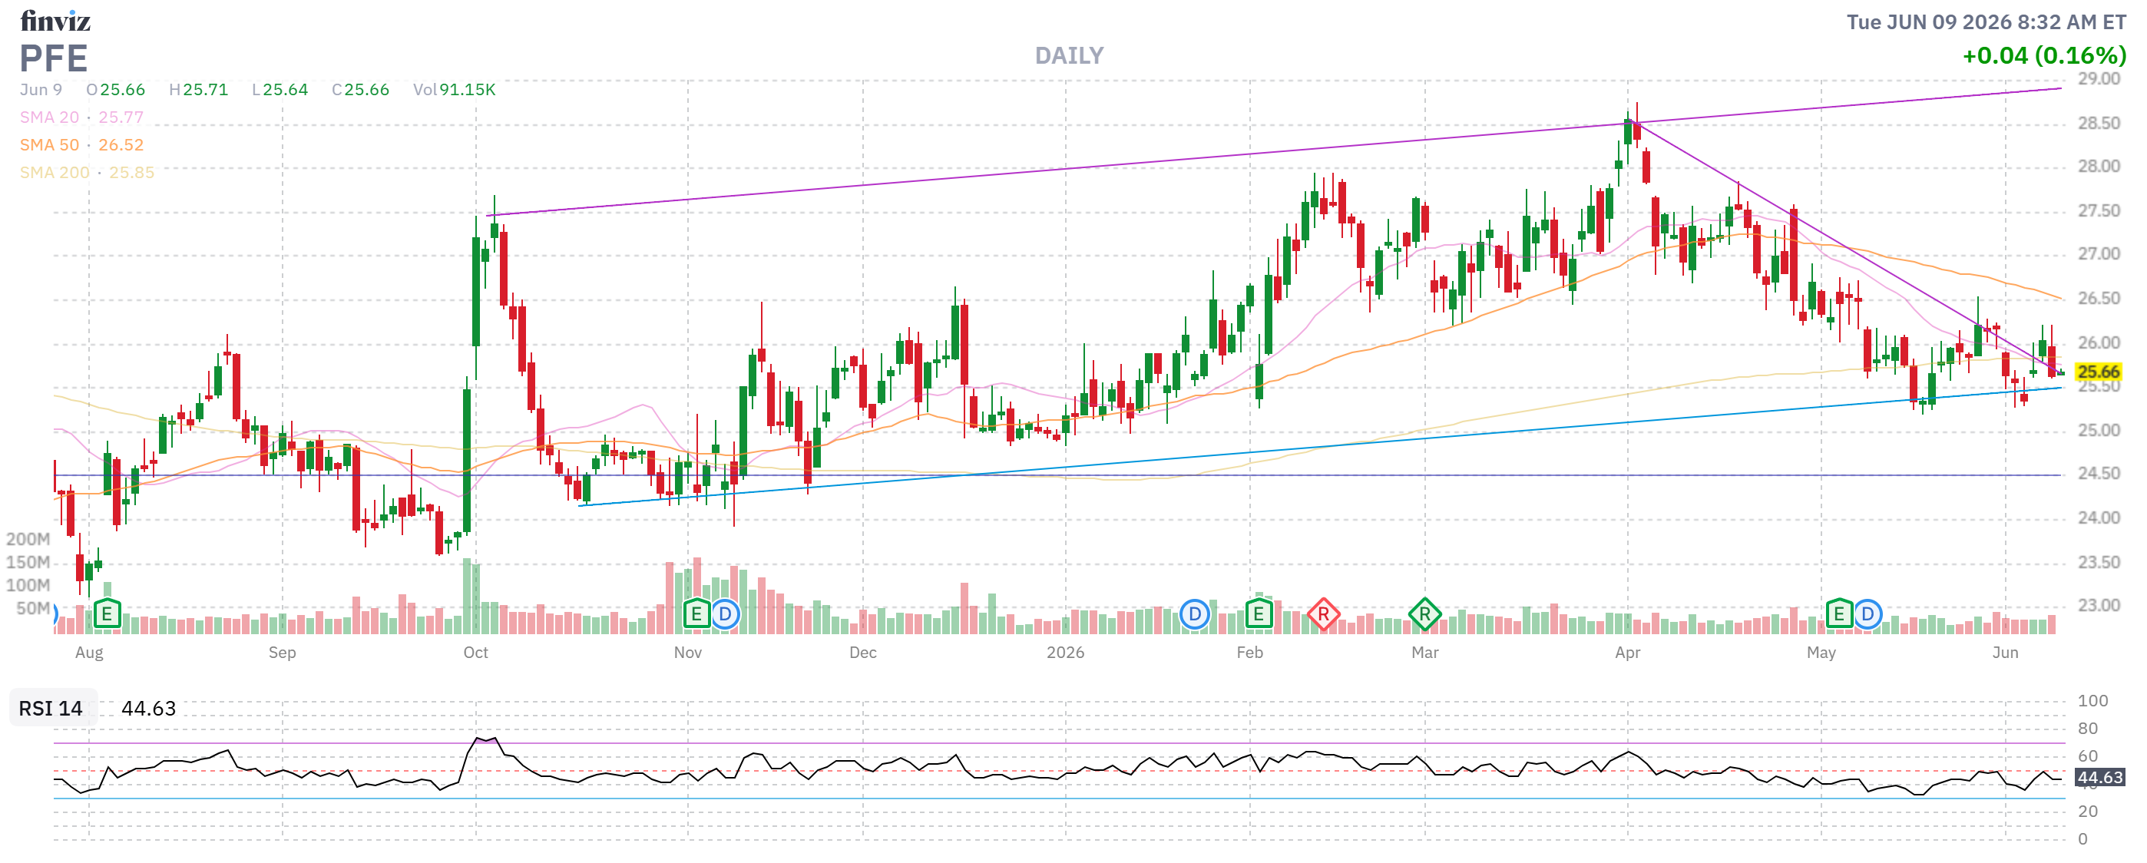Click the finviz logo
This screenshot has height=863, width=2147.
pyautogui.click(x=55, y=20)
